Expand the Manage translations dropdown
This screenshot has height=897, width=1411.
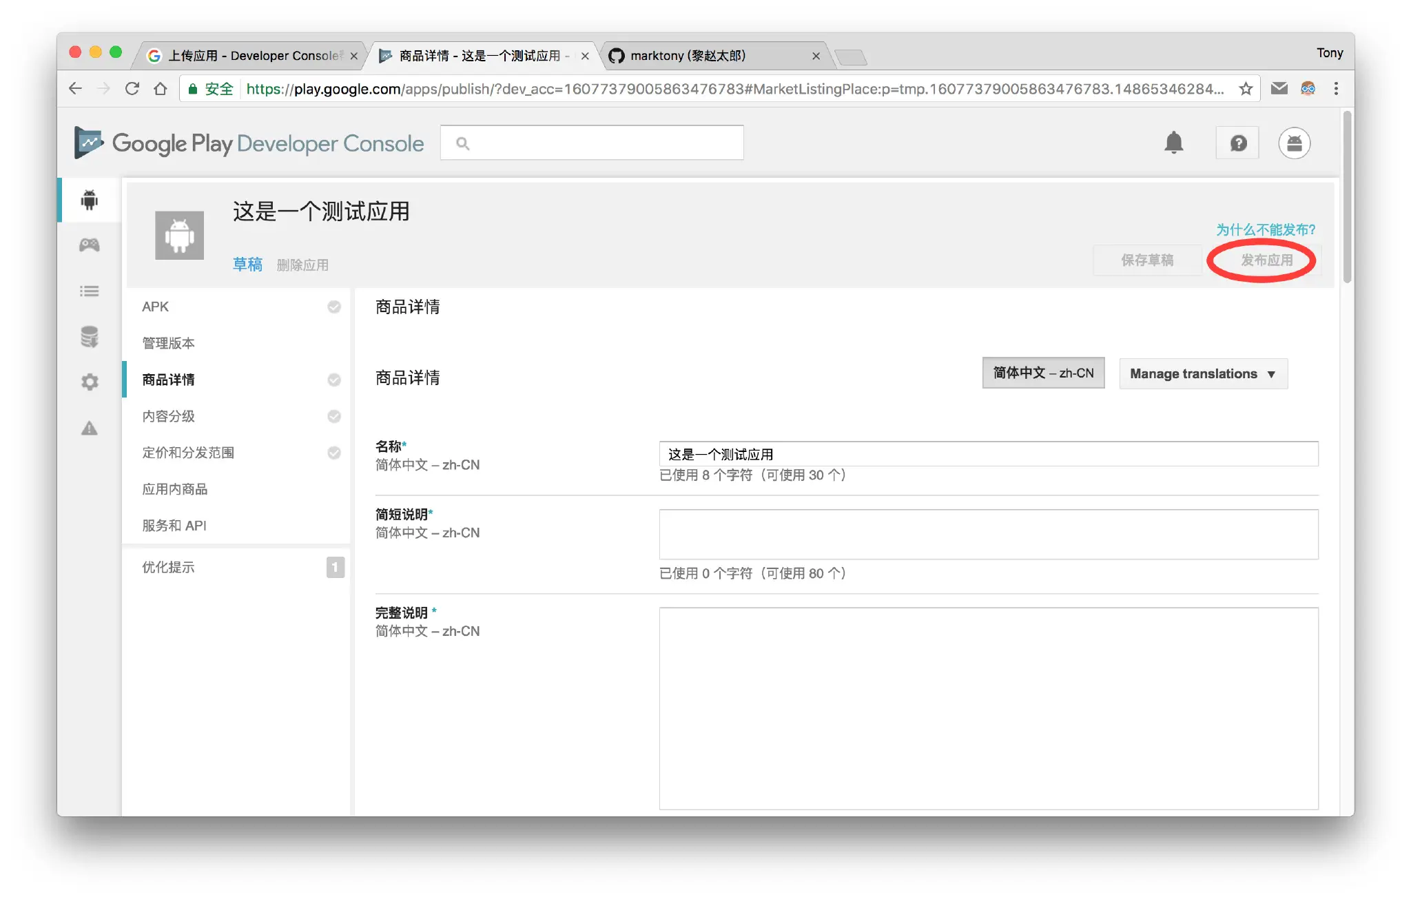click(x=1203, y=373)
